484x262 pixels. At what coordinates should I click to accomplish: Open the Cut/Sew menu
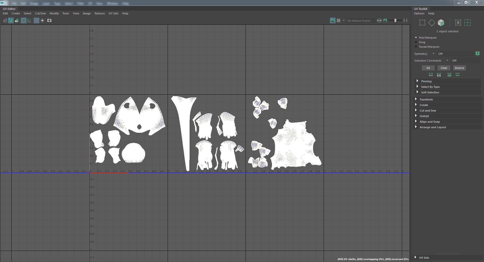coord(40,13)
